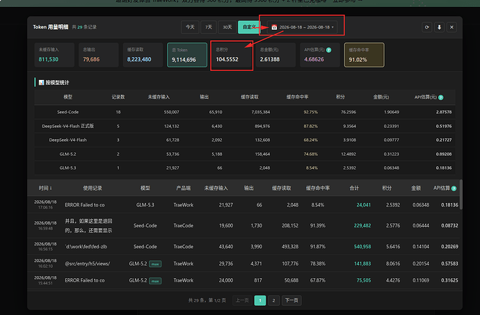Viewport: 480px width, 315px height.
Task: Click the calendar icon in date range
Action: 274,27
